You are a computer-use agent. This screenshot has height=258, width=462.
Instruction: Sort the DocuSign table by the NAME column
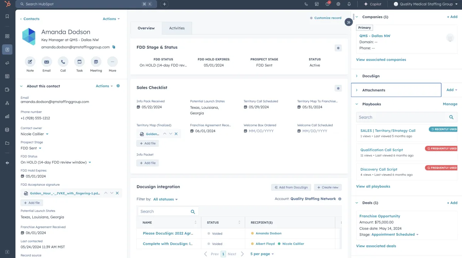(x=195, y=223)
